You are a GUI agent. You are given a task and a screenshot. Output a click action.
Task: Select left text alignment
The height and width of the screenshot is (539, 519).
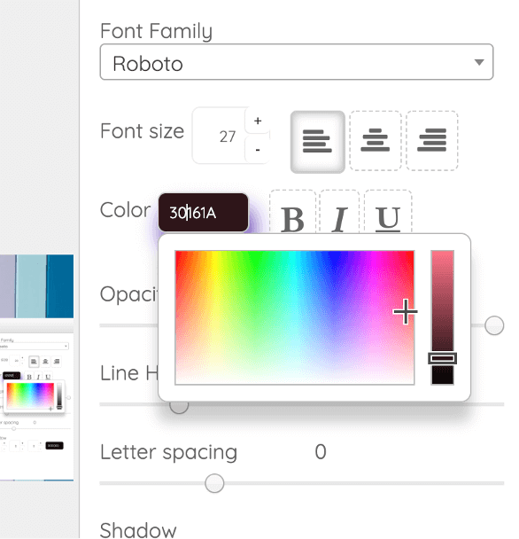[317, 142]
